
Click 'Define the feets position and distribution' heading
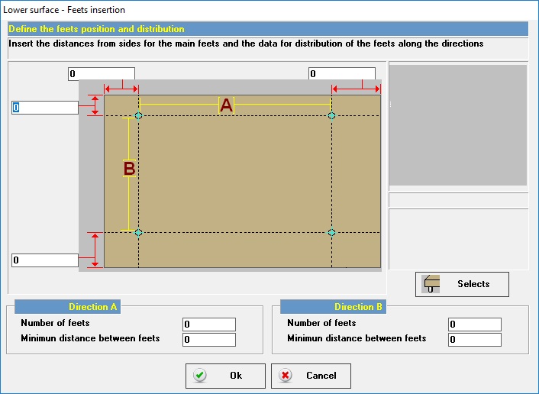97,29
